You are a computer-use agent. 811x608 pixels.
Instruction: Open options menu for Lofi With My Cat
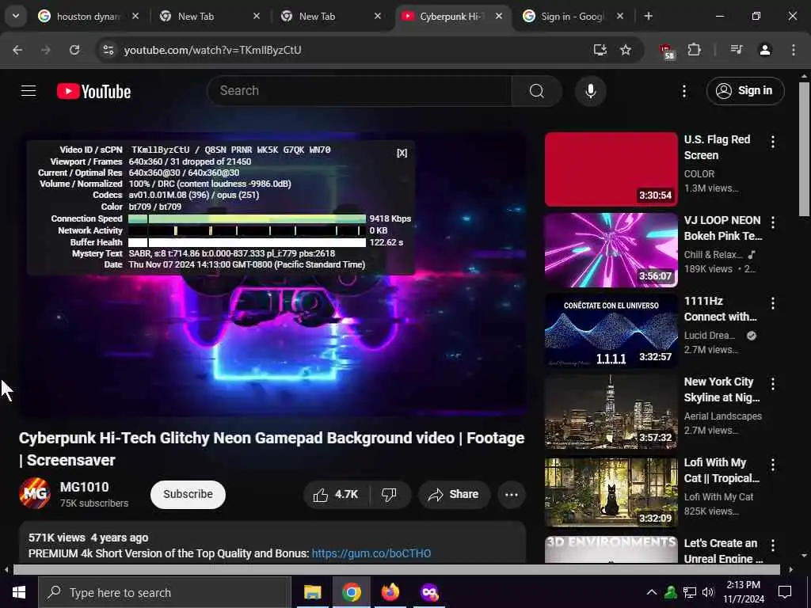[773, 464]
